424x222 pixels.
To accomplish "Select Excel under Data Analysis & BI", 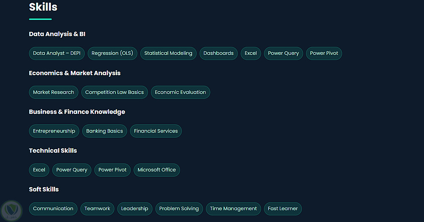I will [251, 53].
